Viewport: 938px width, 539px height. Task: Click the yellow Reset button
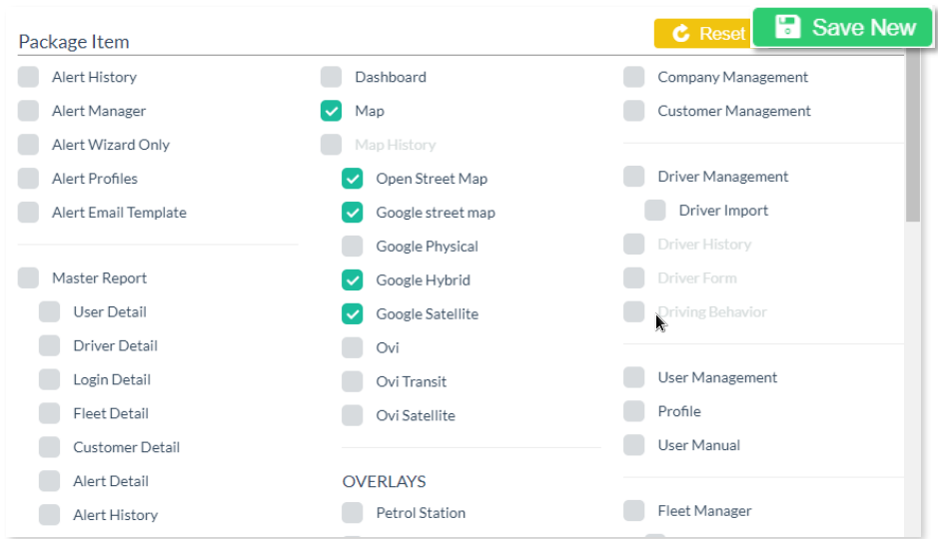[701, 33]
